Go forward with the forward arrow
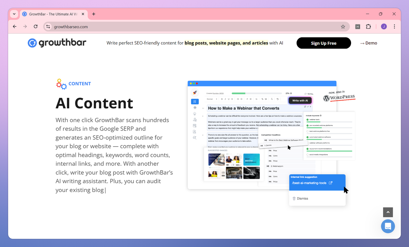 25,27
